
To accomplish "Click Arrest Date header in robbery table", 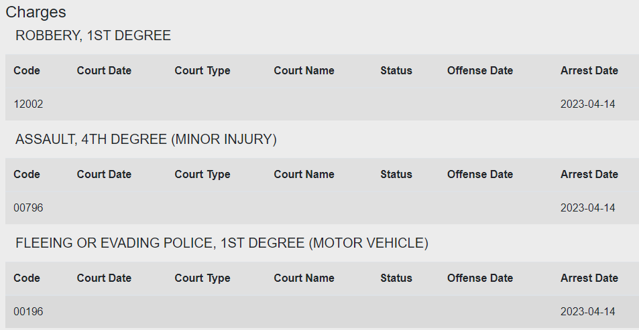I will (x=589, y=70).
